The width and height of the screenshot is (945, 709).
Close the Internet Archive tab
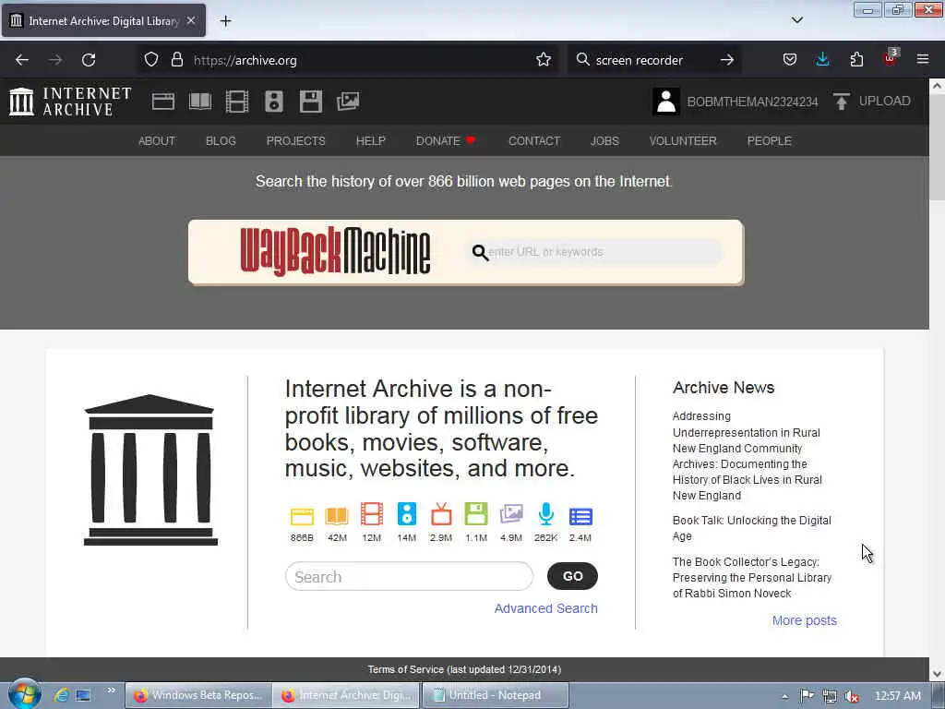(x=191, y=20)
